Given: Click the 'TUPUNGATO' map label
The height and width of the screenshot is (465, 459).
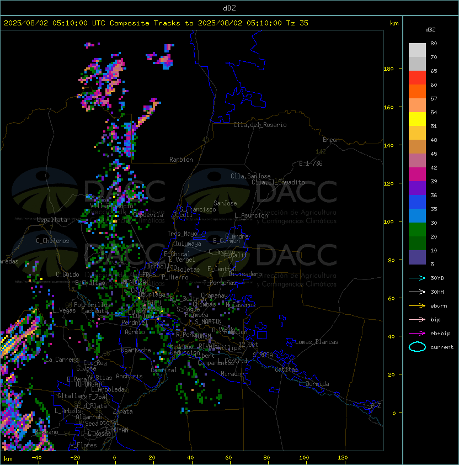Looking at the screenshot, I should point(89,384).
